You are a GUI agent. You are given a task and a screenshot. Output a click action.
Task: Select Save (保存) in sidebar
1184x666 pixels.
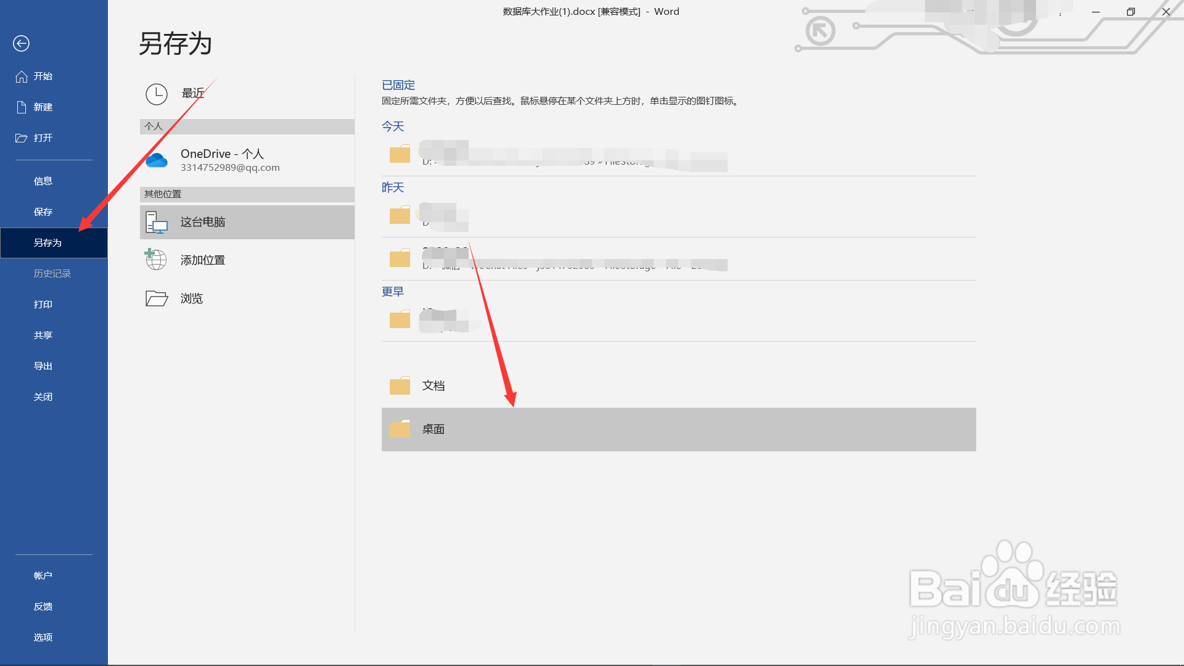(x=43, y=212)
